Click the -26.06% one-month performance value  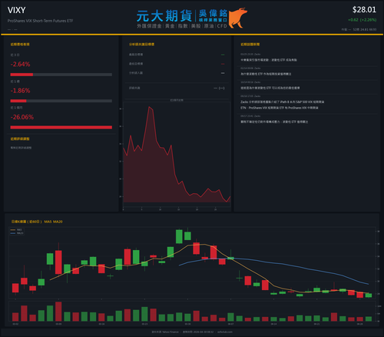point(22,117)
